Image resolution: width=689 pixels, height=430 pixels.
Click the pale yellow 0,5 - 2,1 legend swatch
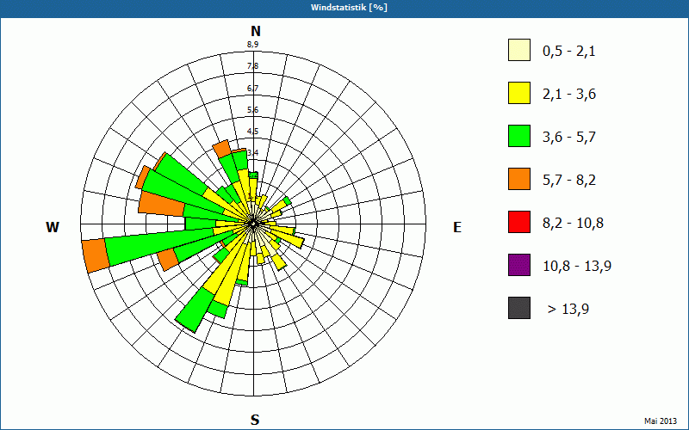click(519, 50)
